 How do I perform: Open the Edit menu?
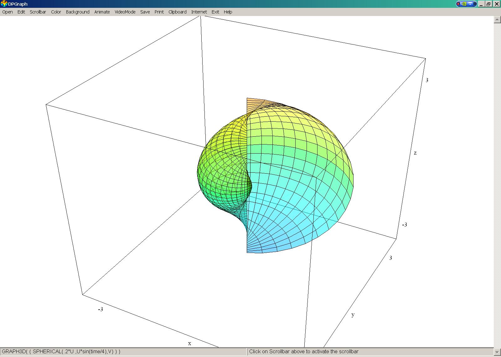click(x=21, y=12)
